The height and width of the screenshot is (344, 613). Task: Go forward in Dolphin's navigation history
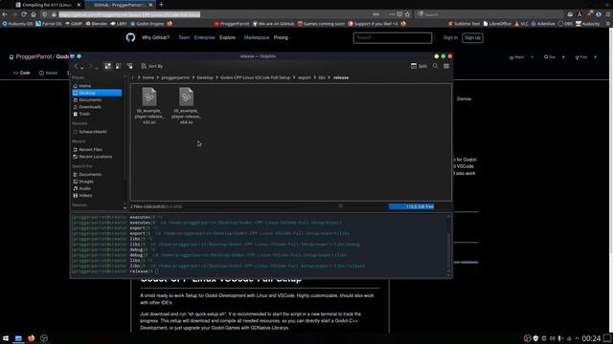tap(90, 66)
